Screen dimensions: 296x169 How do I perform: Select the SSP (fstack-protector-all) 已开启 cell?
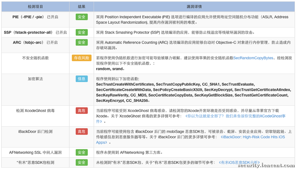[x=35, y=32]
